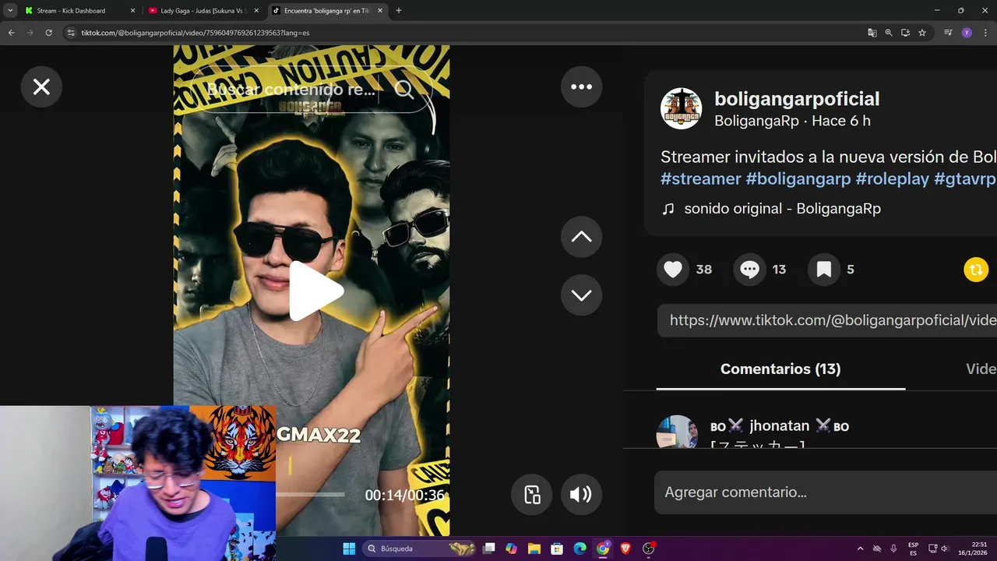Open the boligangarpoficial username link
This screenshot has width=997, height=561.
[x=797, y=99]
